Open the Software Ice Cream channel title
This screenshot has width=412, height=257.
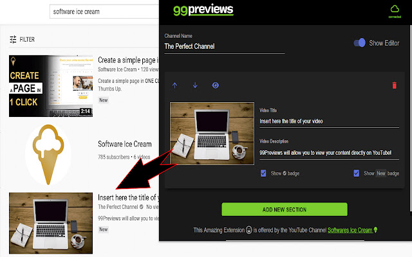pos(124,144)
